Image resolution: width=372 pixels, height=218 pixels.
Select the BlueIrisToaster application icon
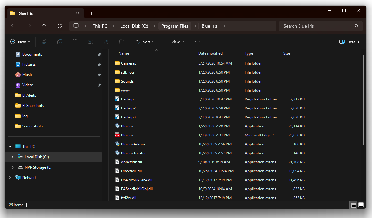pyautogui.click(x=117, y=153)
